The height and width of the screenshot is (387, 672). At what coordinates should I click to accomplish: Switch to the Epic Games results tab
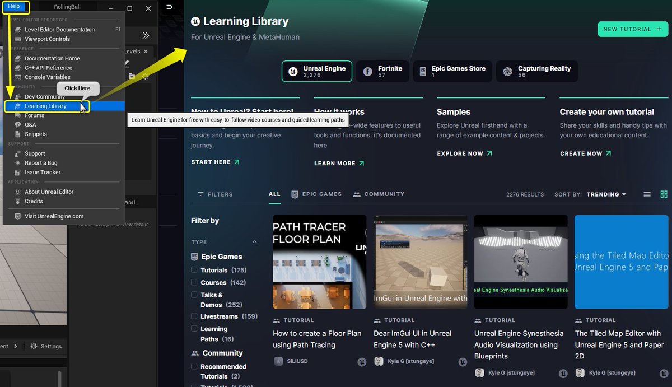316,194
